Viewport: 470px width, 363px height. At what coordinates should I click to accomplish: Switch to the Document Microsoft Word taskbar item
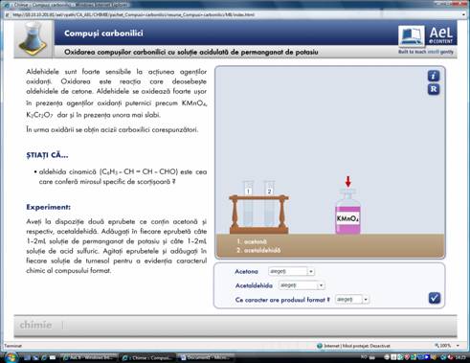205,357
